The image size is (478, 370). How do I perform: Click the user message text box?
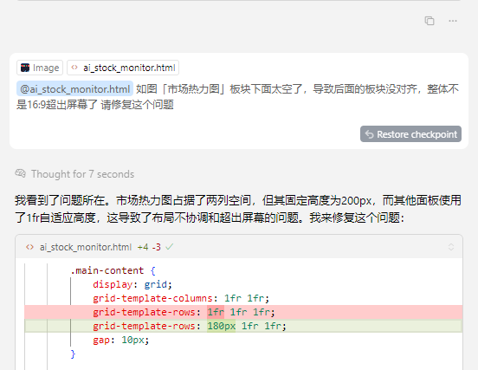point(239,101)
